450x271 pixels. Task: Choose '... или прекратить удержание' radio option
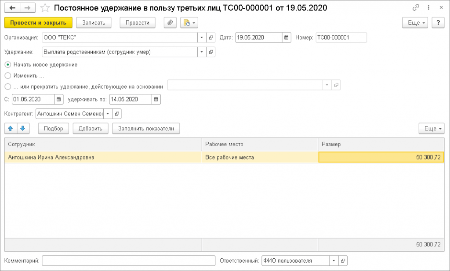pyautogui.click(x=7, y=87)
